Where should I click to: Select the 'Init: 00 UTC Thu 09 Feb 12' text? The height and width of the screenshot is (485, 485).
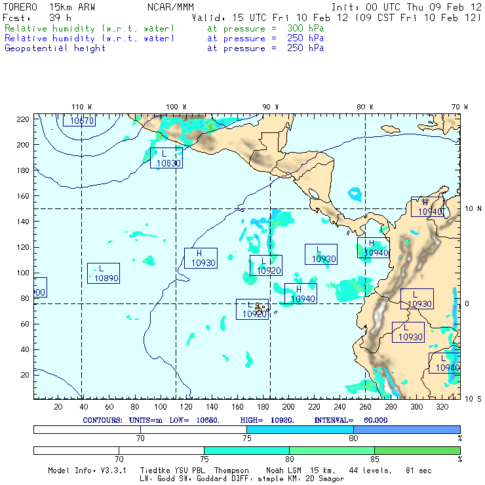(x=406, y=7)
